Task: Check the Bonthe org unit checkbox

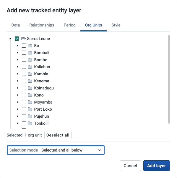Action: coord(24,60)
